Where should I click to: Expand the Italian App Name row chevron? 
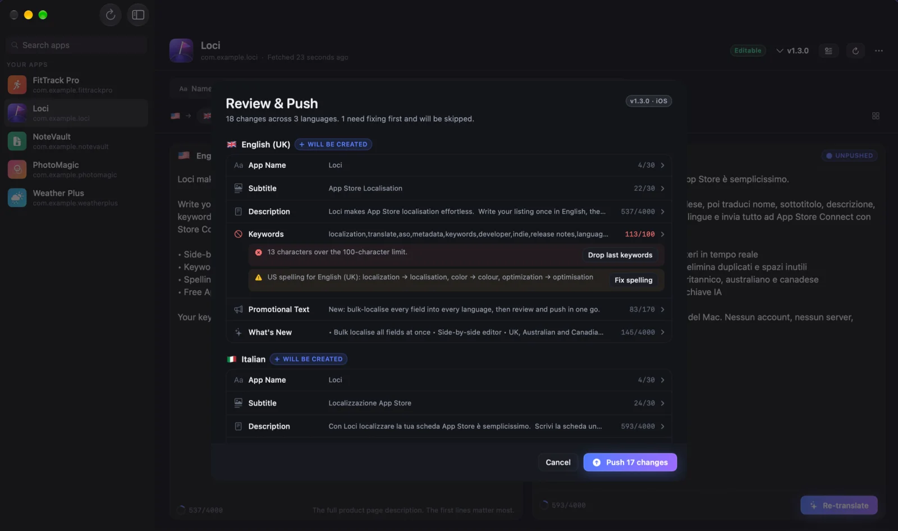[663, 380]
